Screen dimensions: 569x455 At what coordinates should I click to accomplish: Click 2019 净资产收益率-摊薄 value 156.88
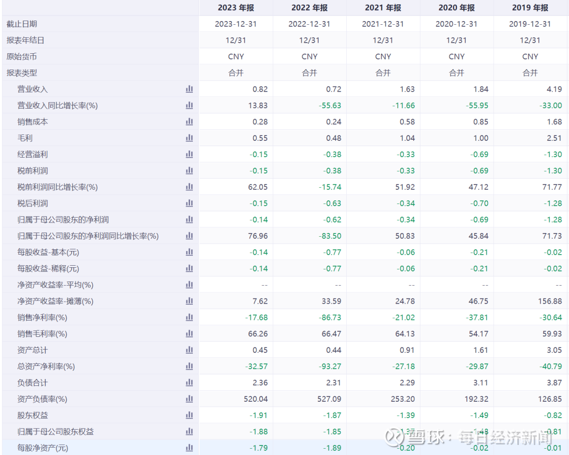pos(550,301)
